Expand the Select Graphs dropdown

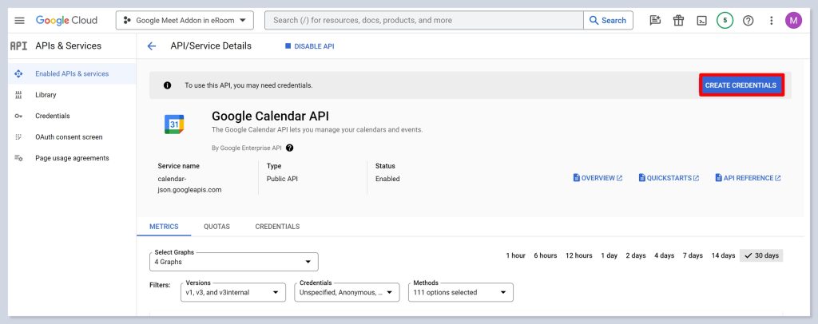(x=233, y=262)
